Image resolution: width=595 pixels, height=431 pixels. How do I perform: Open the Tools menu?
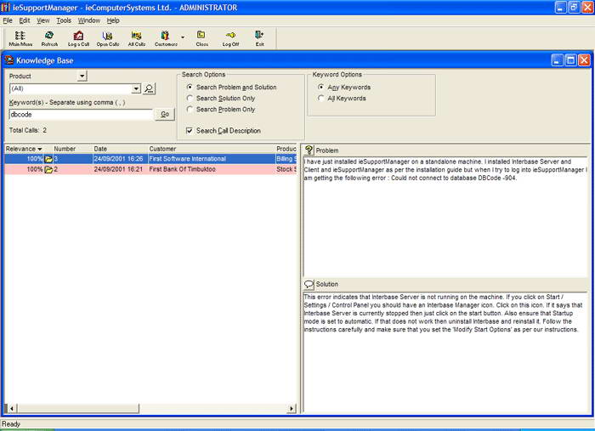click(x=64, y=20)
